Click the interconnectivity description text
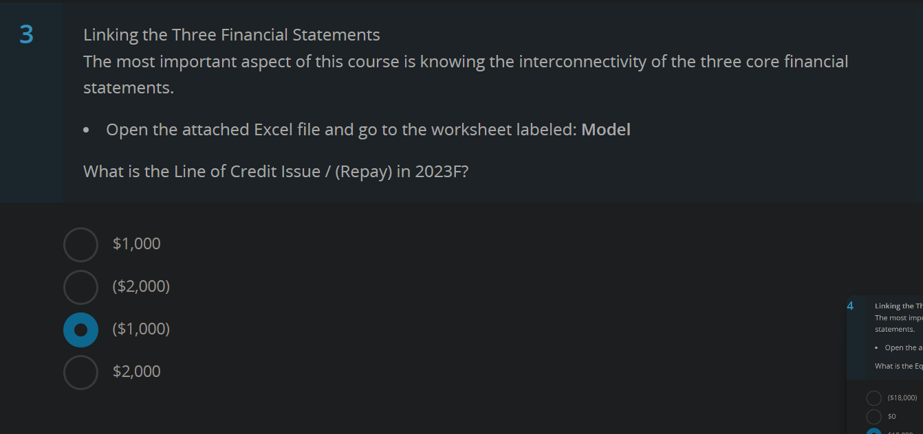Screen dimensions: 923x434 [465, 61]
